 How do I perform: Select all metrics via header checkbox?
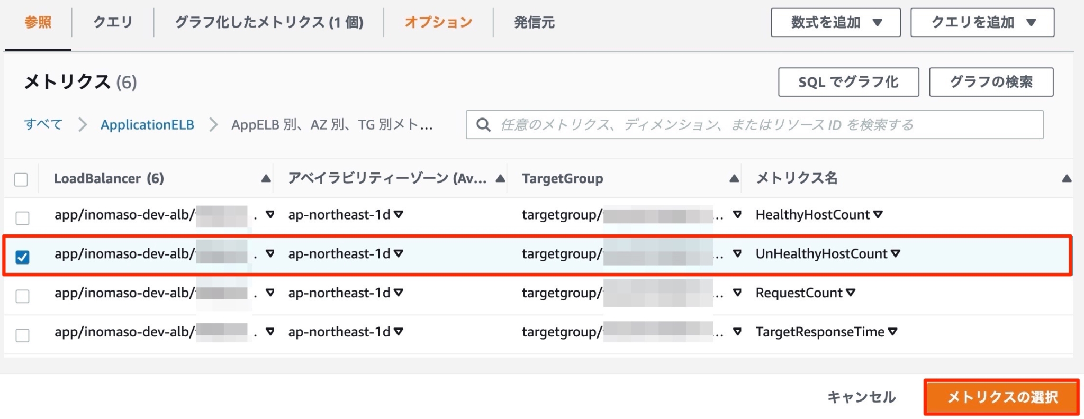(22, 180)
